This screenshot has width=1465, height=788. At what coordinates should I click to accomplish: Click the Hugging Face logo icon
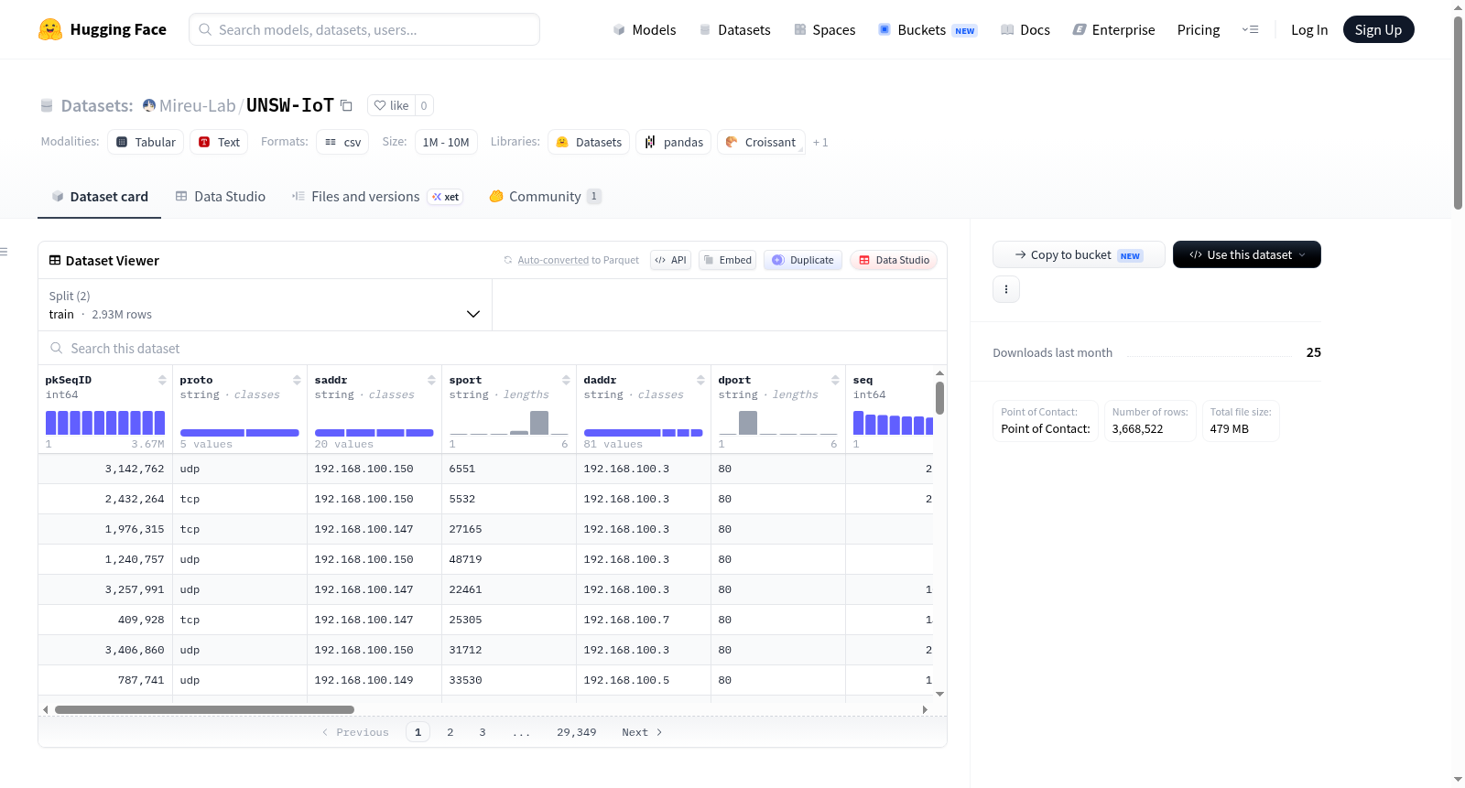[x=50, y=29]
